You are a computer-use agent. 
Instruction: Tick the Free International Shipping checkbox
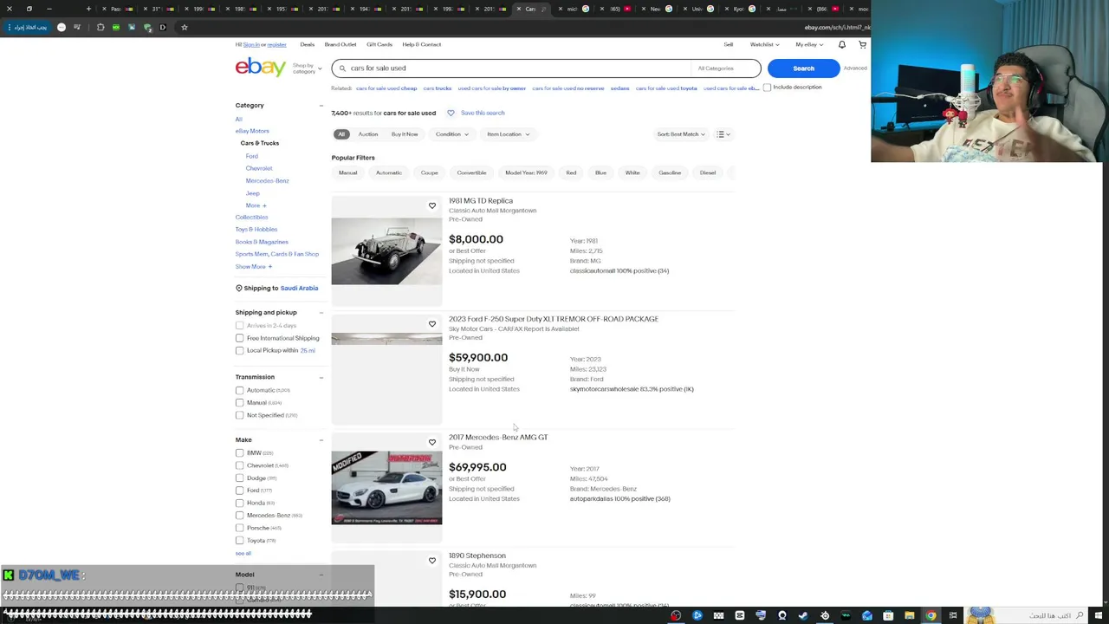click(x=239, y=338)
